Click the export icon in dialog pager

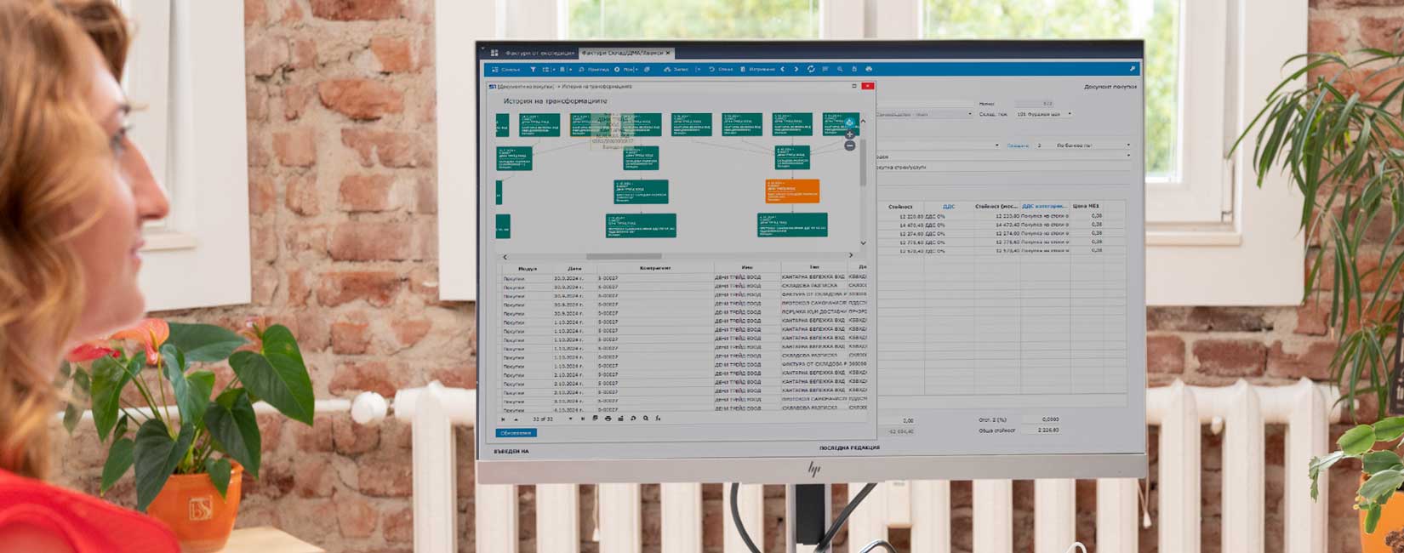click(x=595, y=419)
